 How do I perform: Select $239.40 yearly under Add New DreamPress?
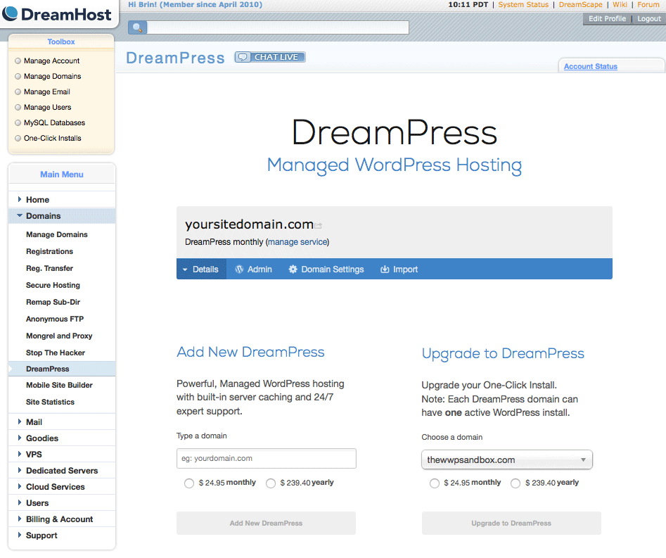[271, 483]
